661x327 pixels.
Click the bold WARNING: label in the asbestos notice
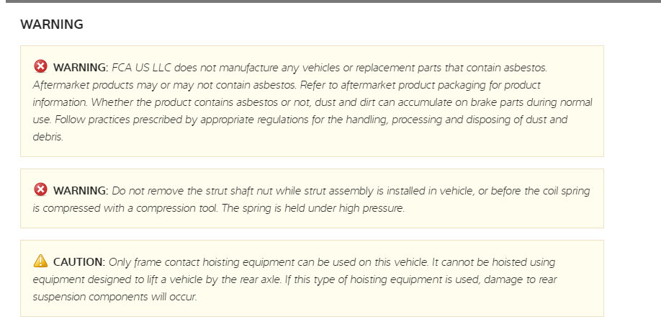point(80,68)
